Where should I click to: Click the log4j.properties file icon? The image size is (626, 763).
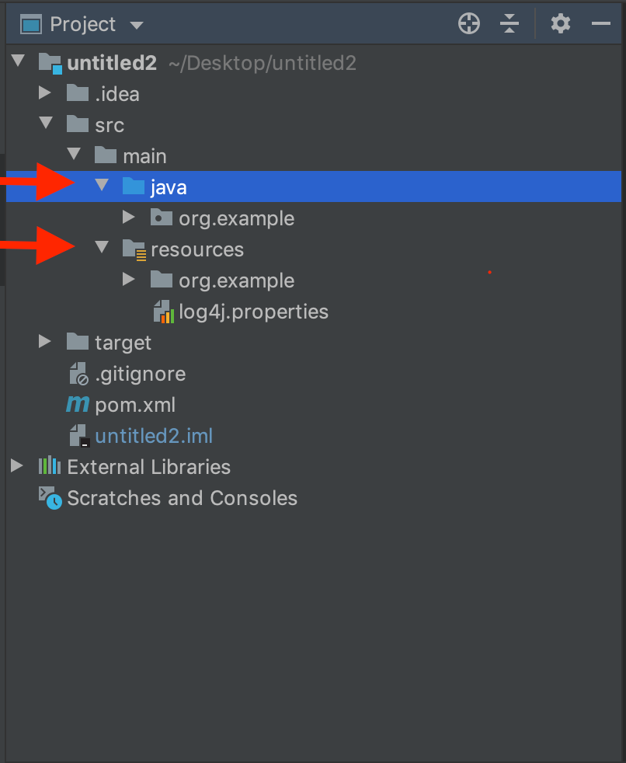[164, 312]
